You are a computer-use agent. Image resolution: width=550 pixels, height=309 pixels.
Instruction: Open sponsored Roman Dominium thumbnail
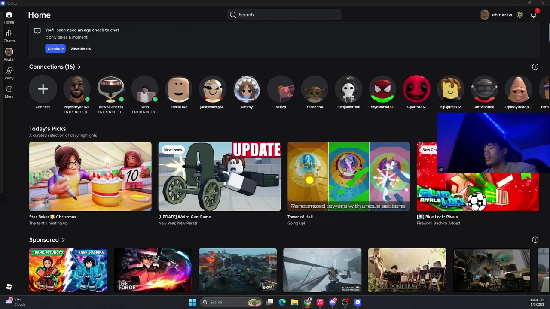[x=407, y=270]
